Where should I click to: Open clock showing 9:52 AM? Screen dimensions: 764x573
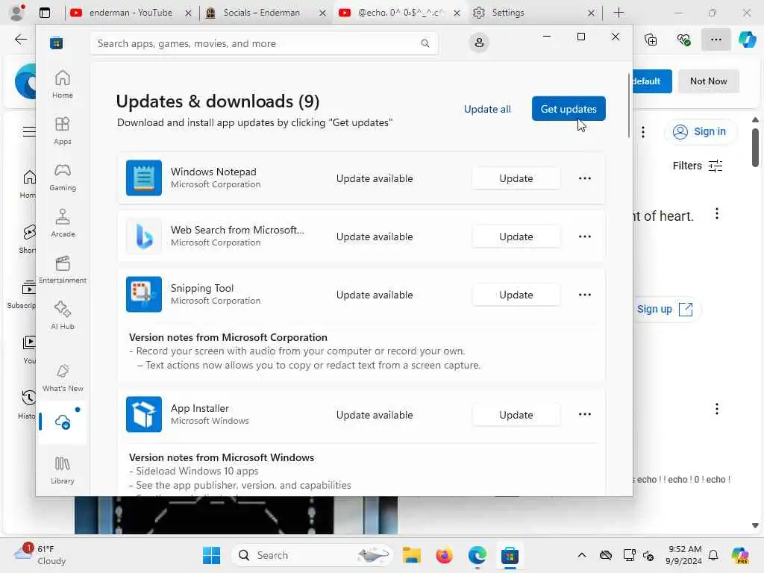coord(683,555)
